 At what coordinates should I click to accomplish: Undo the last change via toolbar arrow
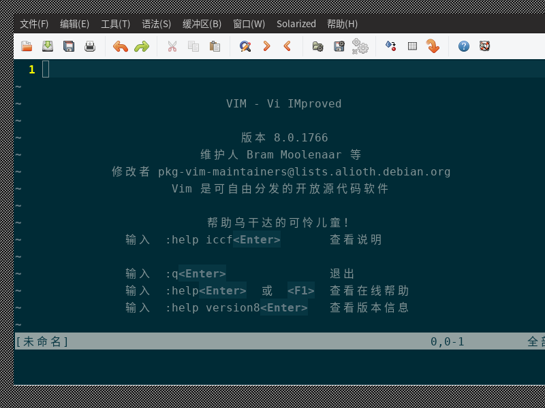(x=121, y=46)
